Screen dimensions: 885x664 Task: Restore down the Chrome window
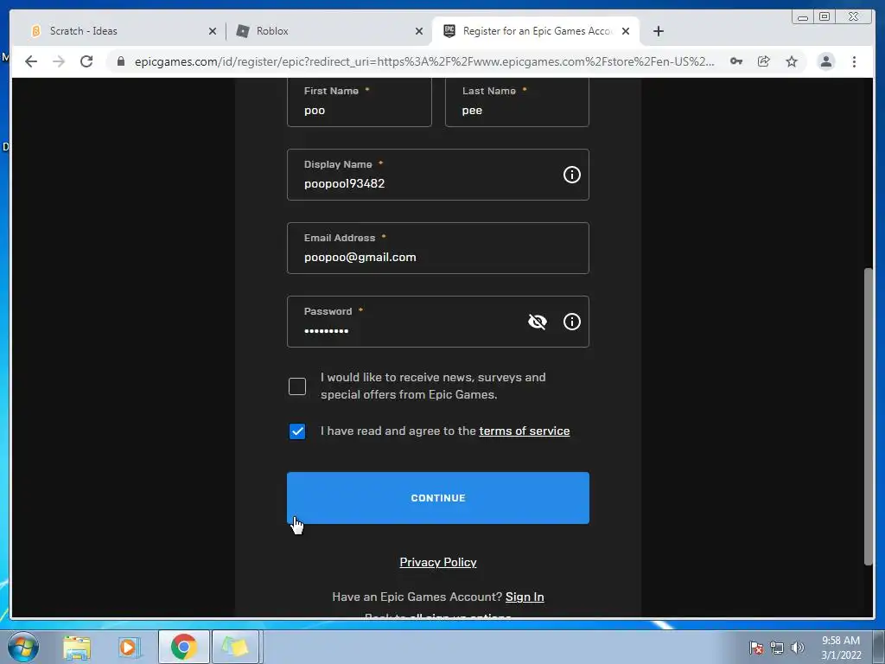pos(825,17)
